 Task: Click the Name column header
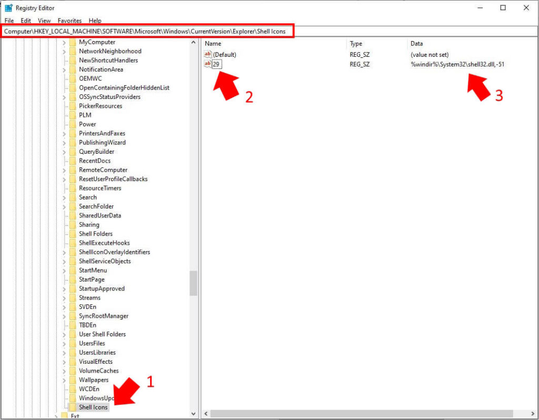click(213, 44)
